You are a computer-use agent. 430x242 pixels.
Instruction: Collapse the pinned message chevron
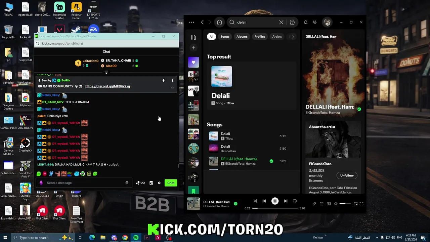point(172,88)
